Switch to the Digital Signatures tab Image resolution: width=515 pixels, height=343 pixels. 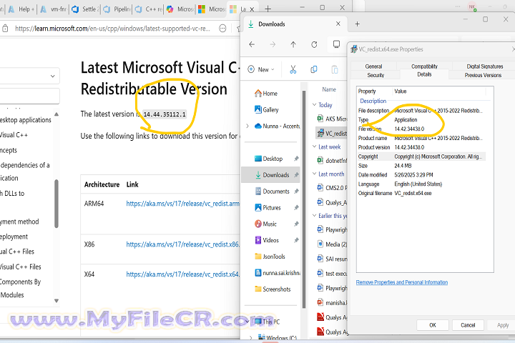484,66
